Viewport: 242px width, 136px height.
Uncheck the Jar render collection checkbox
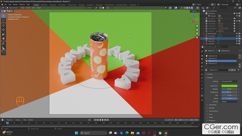coord(234,18)
